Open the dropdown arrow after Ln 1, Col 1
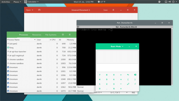 point(127,93)
